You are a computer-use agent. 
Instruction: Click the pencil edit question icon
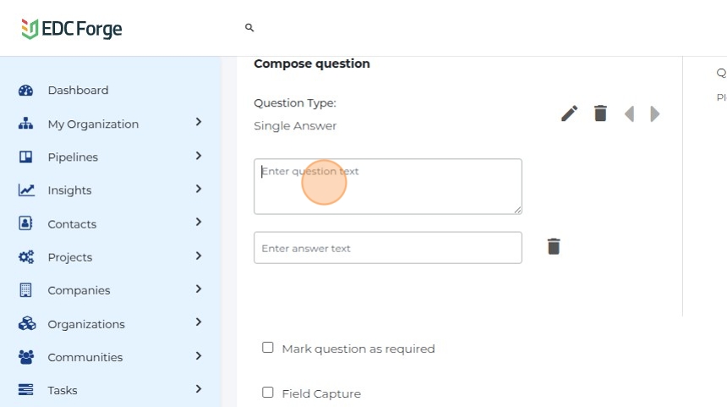(570, 113)
